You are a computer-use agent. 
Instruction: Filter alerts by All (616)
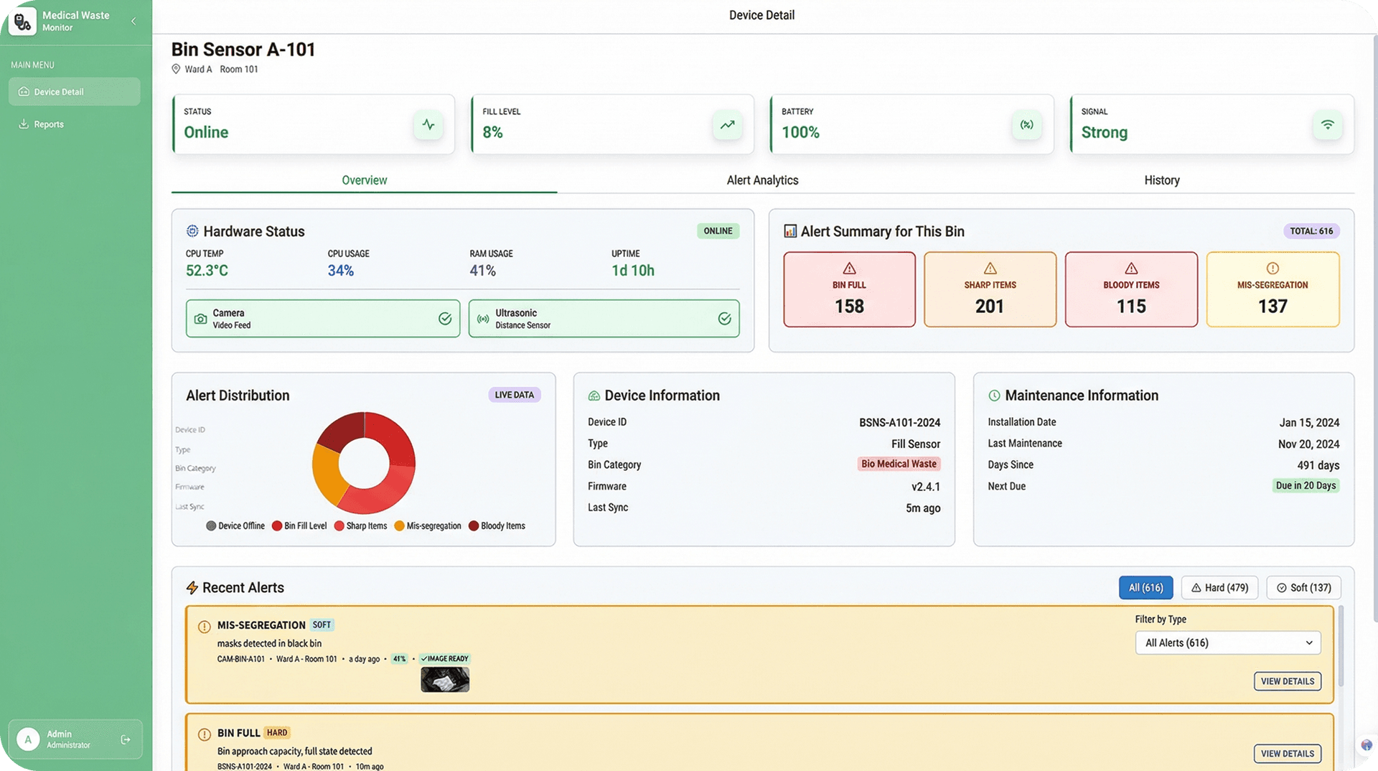pyautogui.click(x=1145, y=588)
